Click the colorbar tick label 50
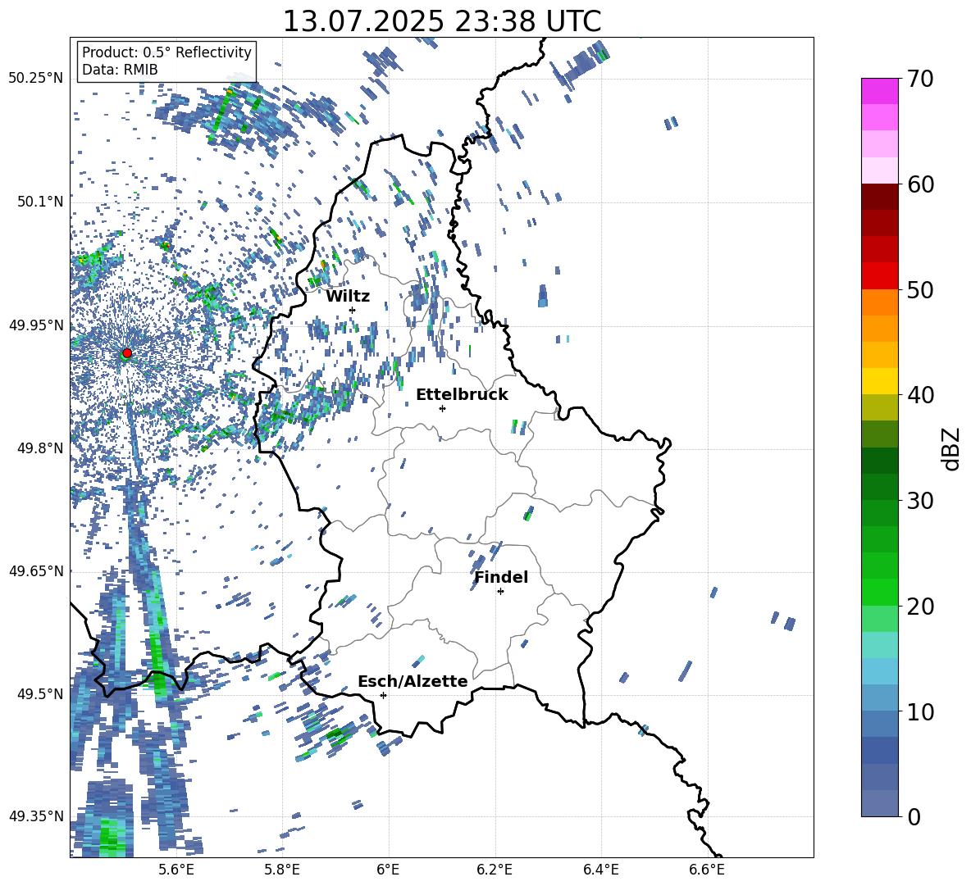This screenshot has width=971, height=886. coord(920,290)
